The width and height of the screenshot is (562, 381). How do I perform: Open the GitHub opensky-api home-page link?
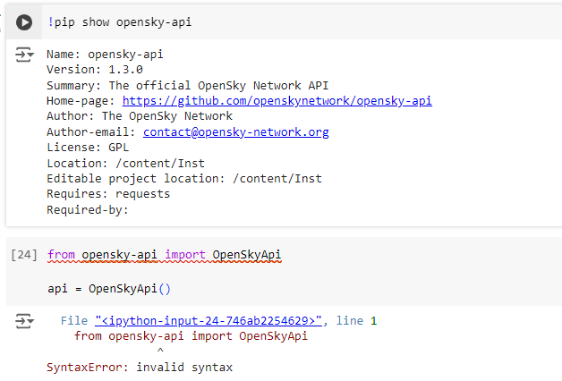(x=277, y=101)
